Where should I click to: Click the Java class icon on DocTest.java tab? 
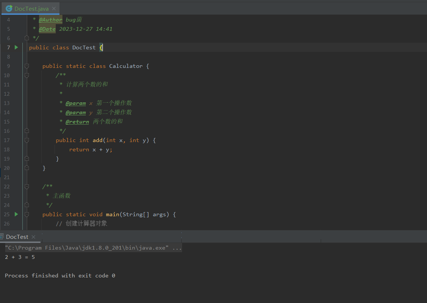9,9
